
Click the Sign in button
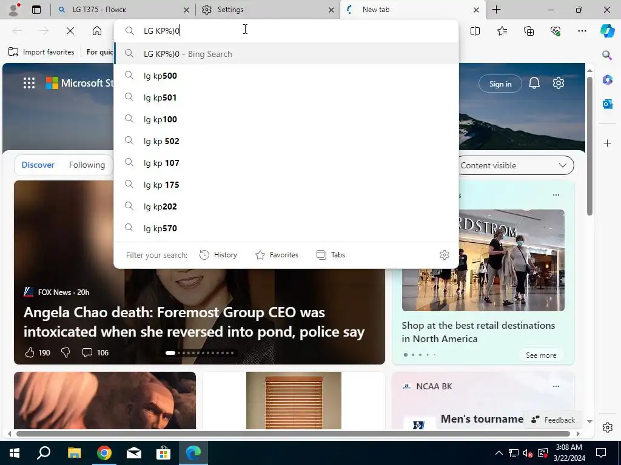point(500,84)
